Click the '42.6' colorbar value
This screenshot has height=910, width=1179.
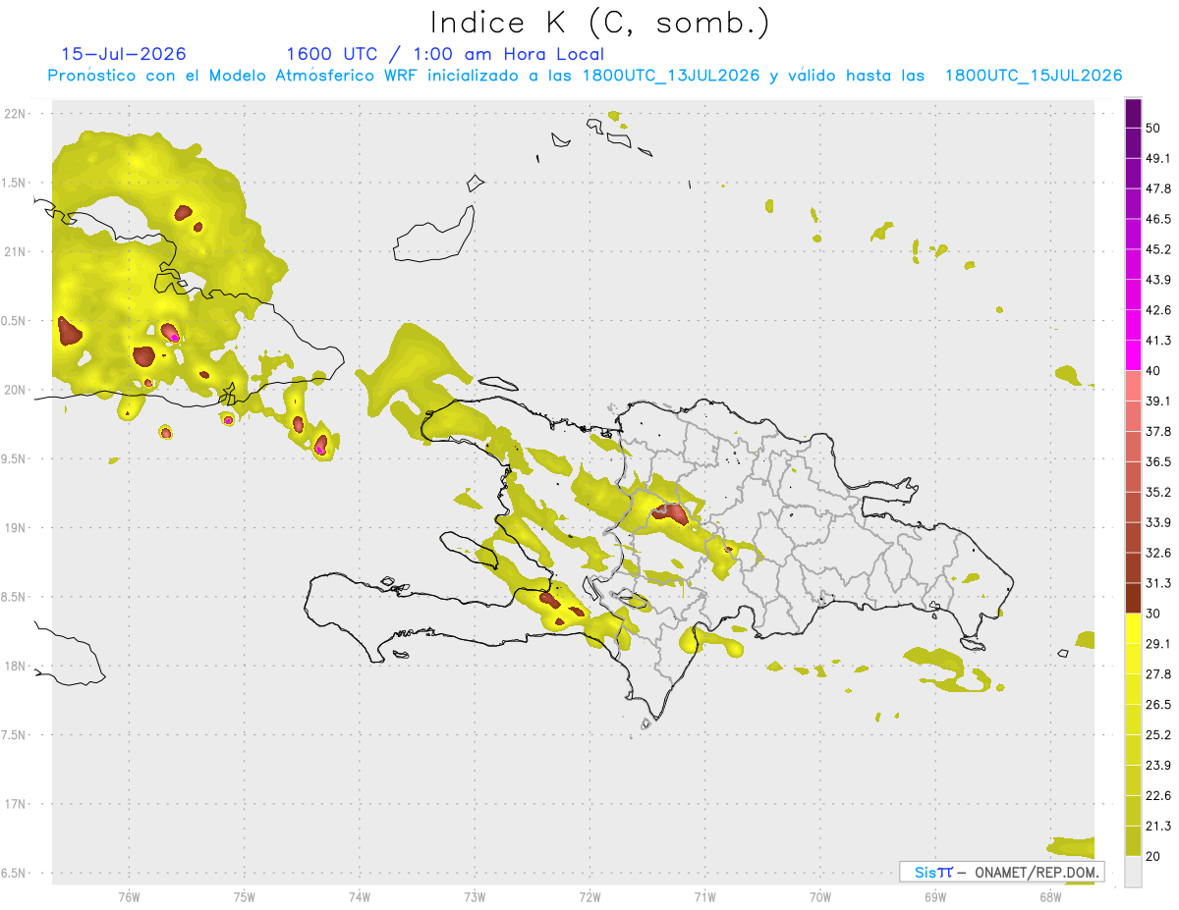point(1158,310)
